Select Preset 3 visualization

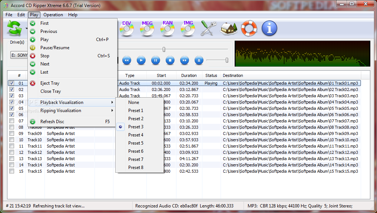(x=139, y=127)
